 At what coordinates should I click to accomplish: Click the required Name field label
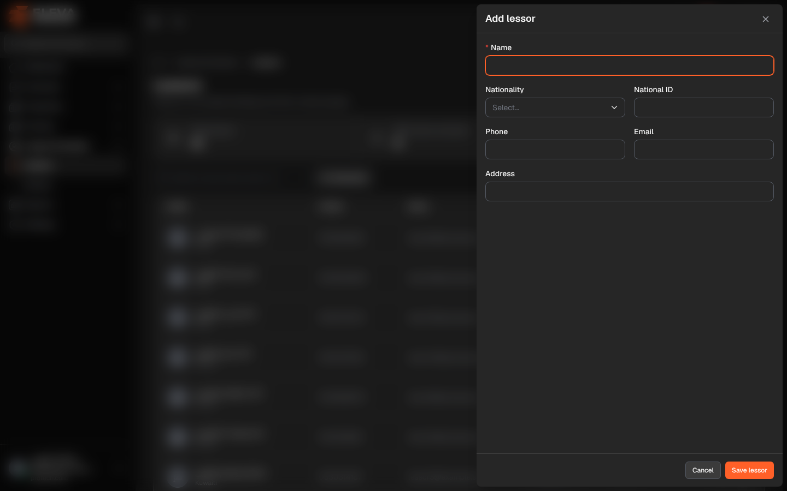[x=501, y=47]
